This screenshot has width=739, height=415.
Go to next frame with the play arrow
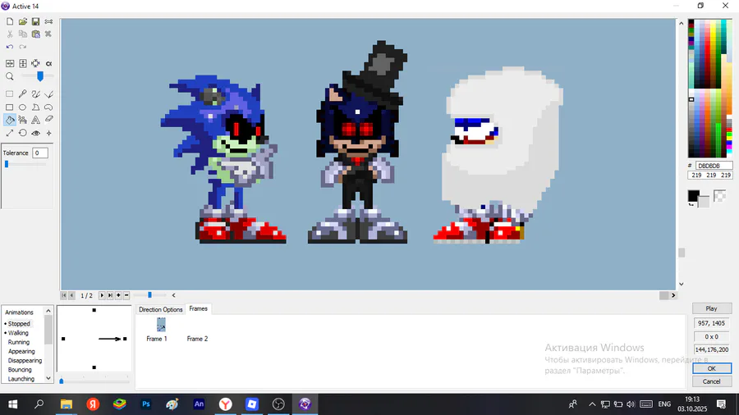click(102, 295)
